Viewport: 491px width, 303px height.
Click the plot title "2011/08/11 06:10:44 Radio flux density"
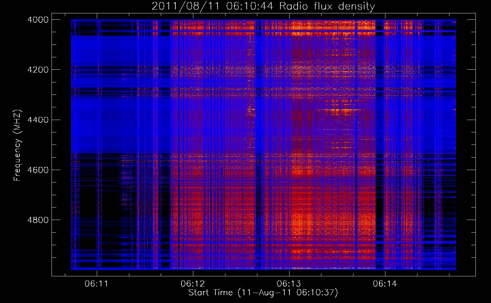click(x=263, y=6)
